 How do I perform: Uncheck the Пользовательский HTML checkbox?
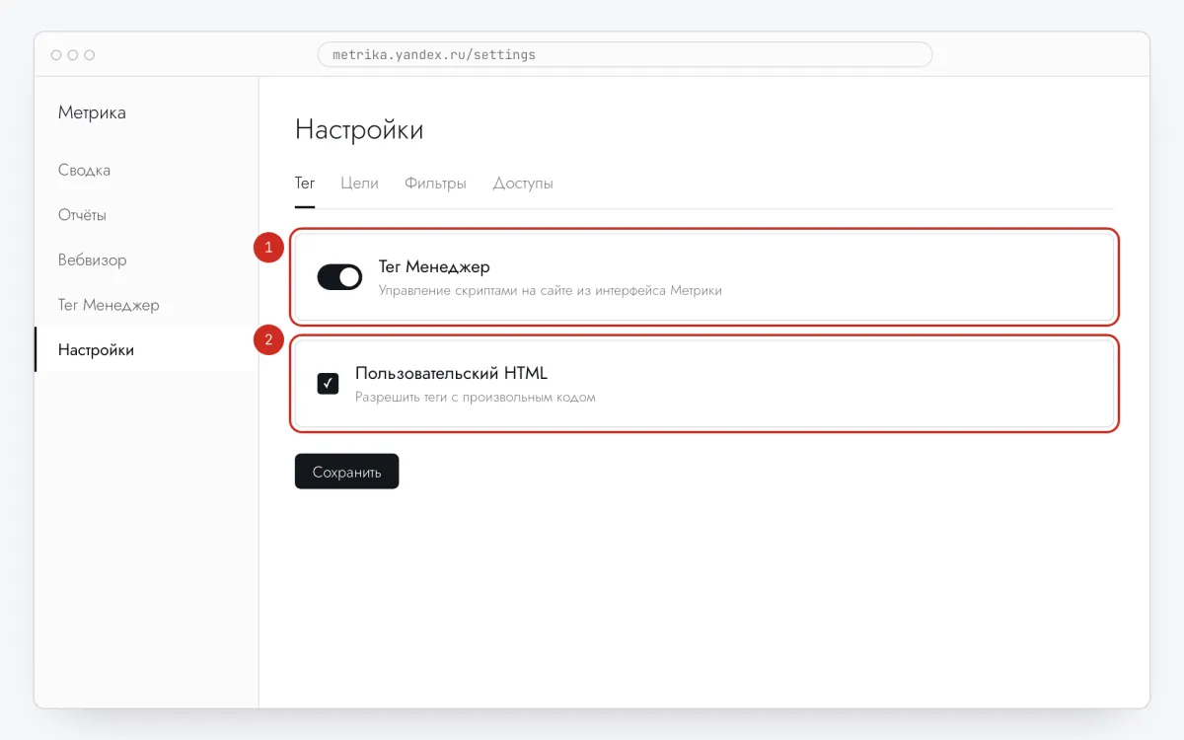[329, 383]
